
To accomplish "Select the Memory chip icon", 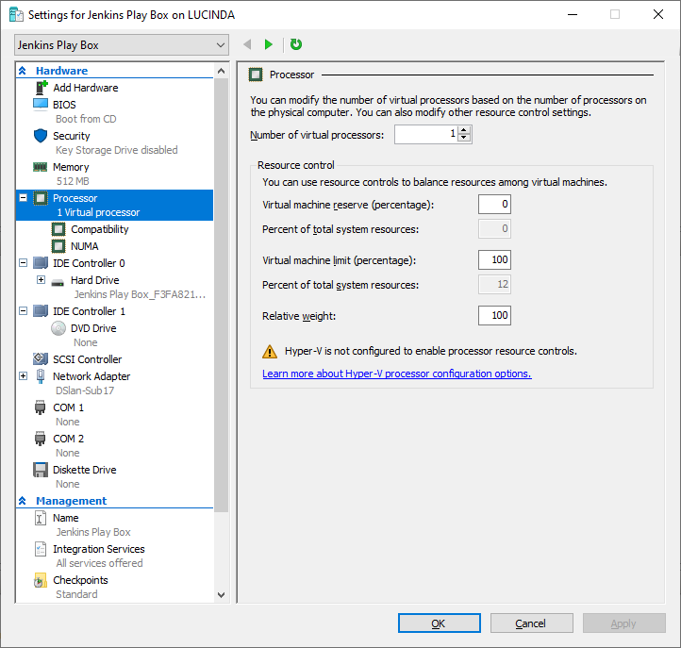I will (41, 167).
